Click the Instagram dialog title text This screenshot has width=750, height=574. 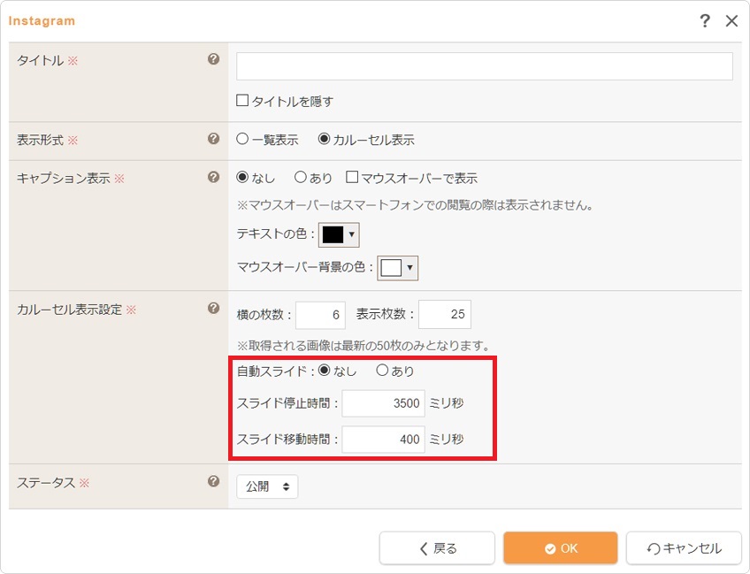42,20
